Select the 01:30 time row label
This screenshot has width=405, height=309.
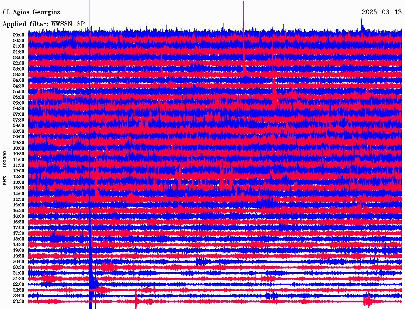[x=19, y=52]
